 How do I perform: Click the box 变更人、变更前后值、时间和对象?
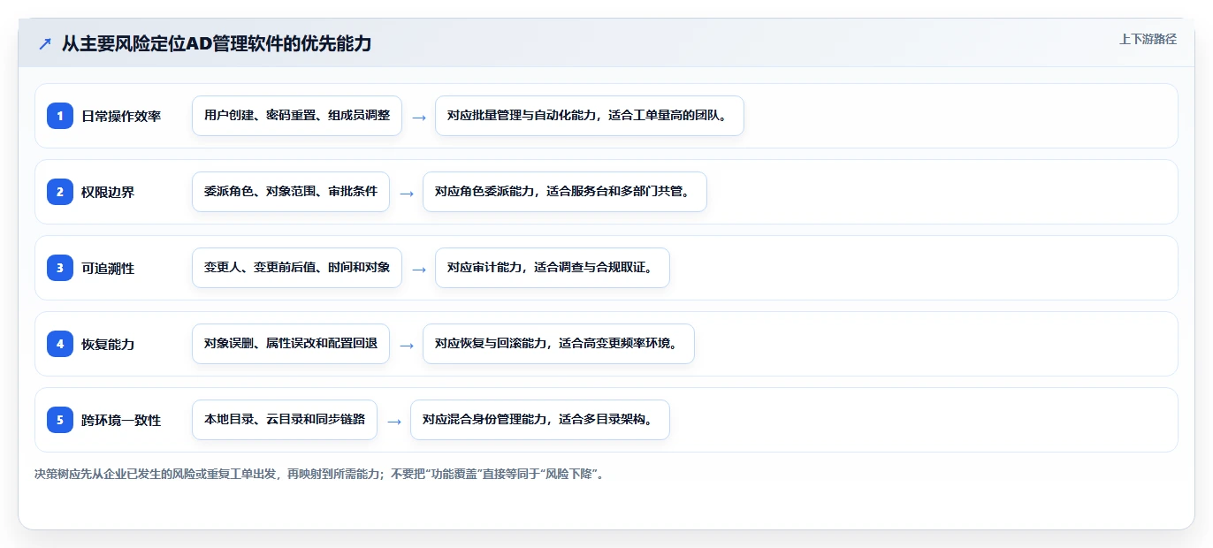tap(297, 268)
